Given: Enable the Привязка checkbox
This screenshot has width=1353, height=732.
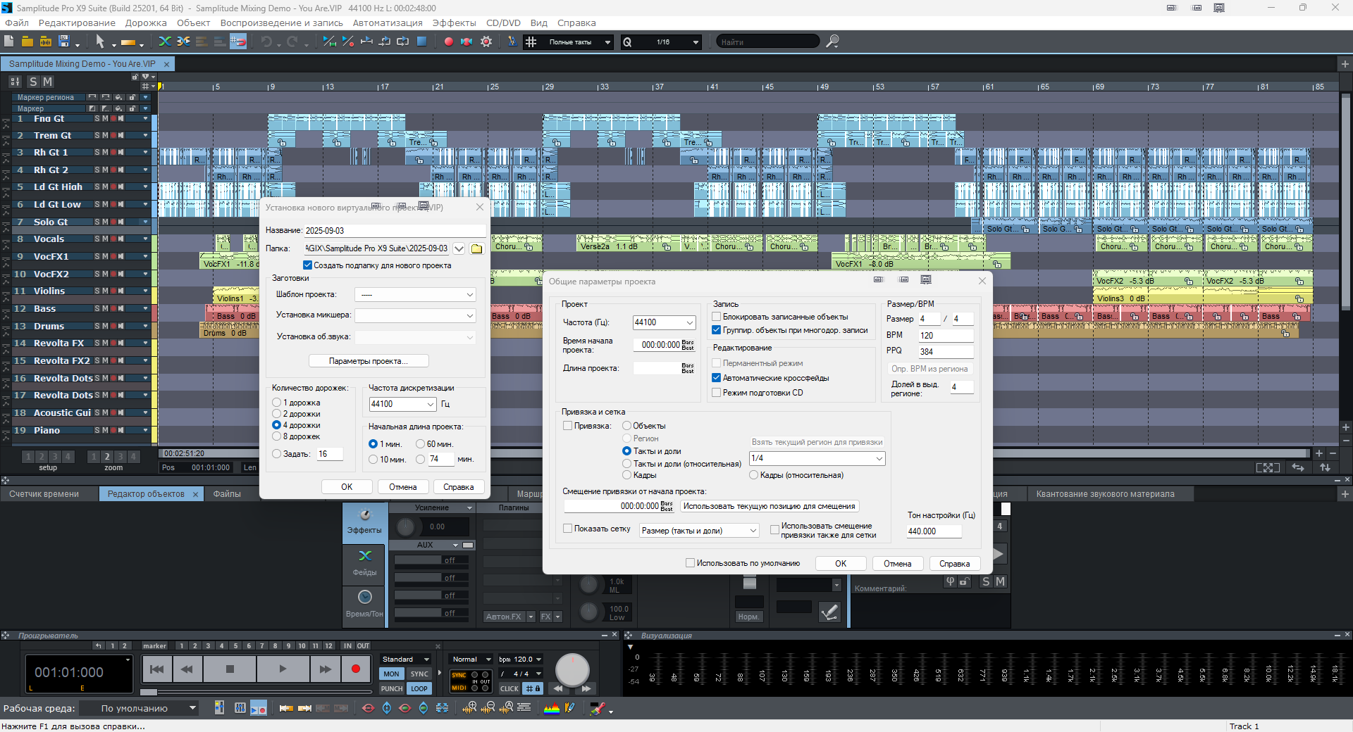Looking at the screenshot, I should click(x=568, y=426).
